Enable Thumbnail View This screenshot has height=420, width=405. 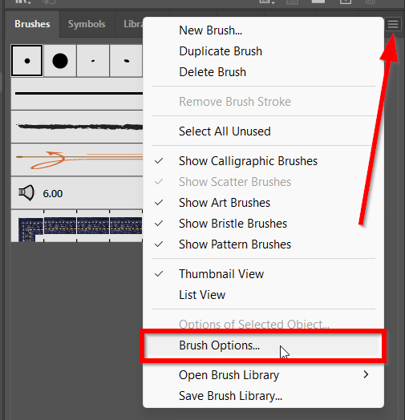point(263,274)
